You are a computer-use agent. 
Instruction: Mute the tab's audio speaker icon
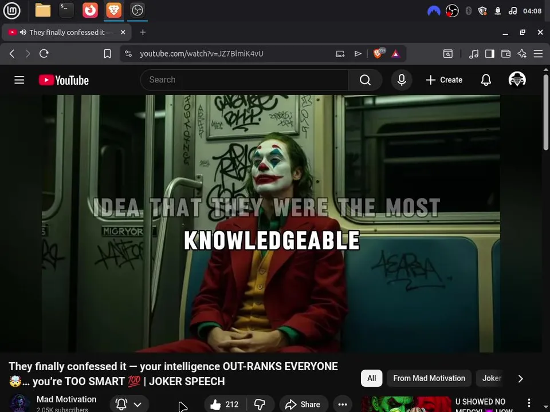pyautogui.click(x=23, y=32)
